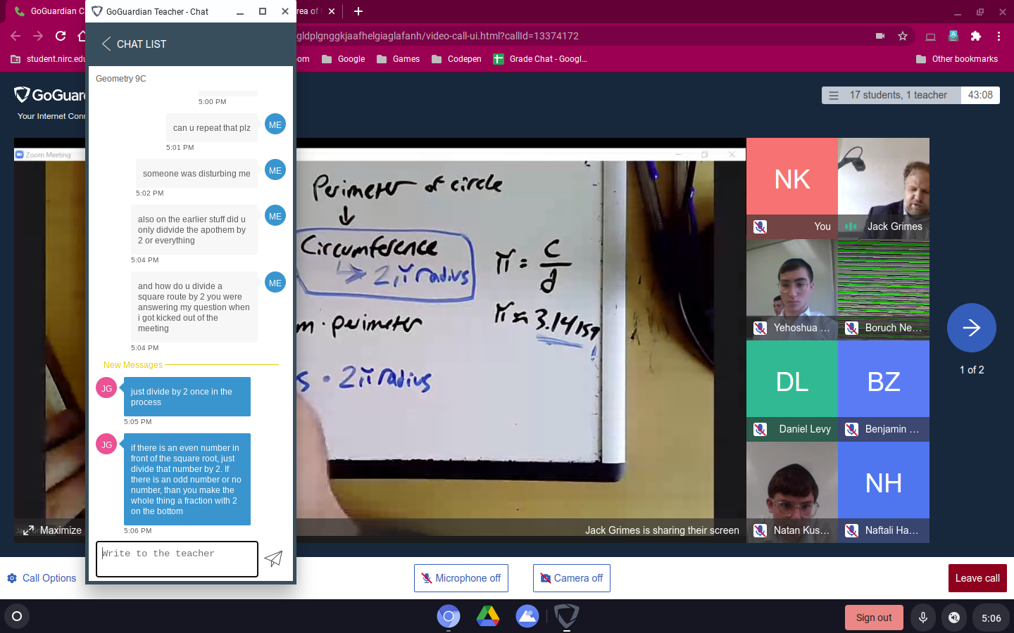The image size is (1014, 633).
Task: Go back to the chat list
Action: click(x=134, y=44)
